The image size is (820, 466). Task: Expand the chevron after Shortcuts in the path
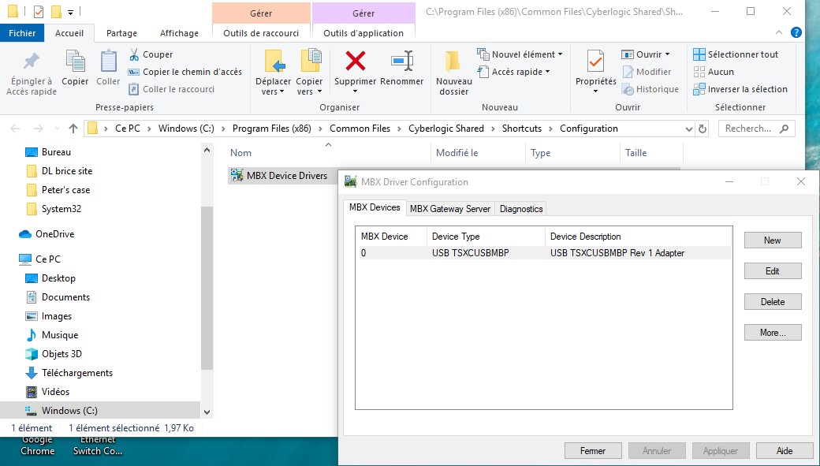(x=550, y=129)
